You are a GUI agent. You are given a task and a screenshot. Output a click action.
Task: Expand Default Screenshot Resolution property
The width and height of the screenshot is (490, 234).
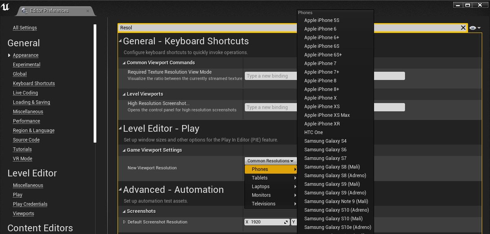125,222
